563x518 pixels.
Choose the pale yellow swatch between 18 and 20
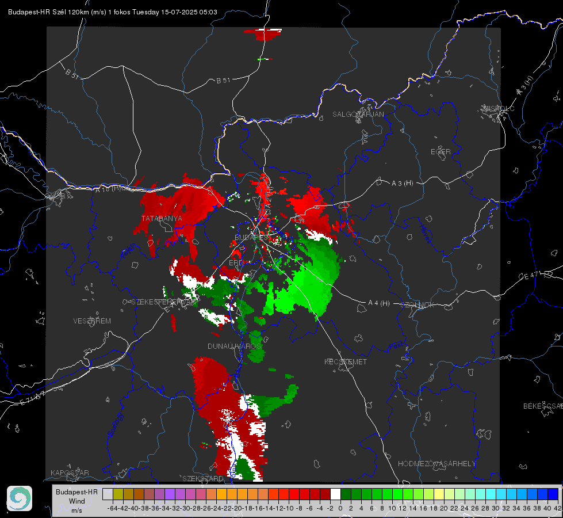(x=439, y=494)
